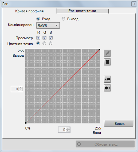Screen dimensions: 138x152
Task: Select the Вывод radio button
Action: (63, 19)
